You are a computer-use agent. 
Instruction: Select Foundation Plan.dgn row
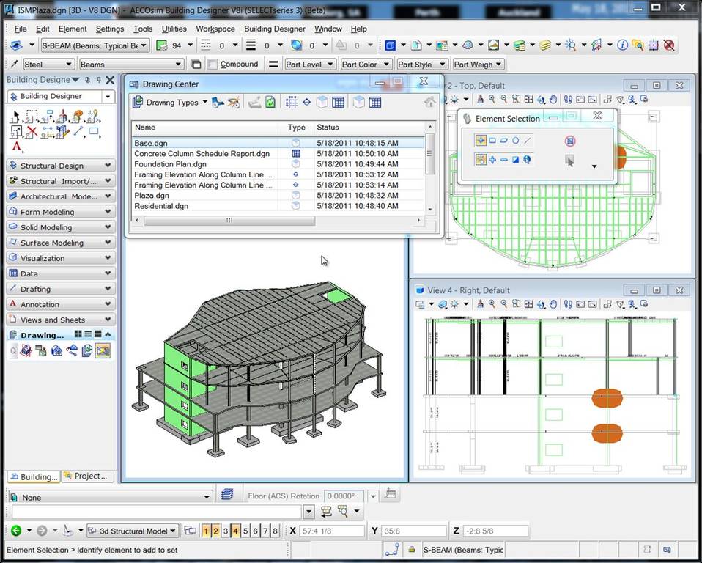[x=278, y=164]
